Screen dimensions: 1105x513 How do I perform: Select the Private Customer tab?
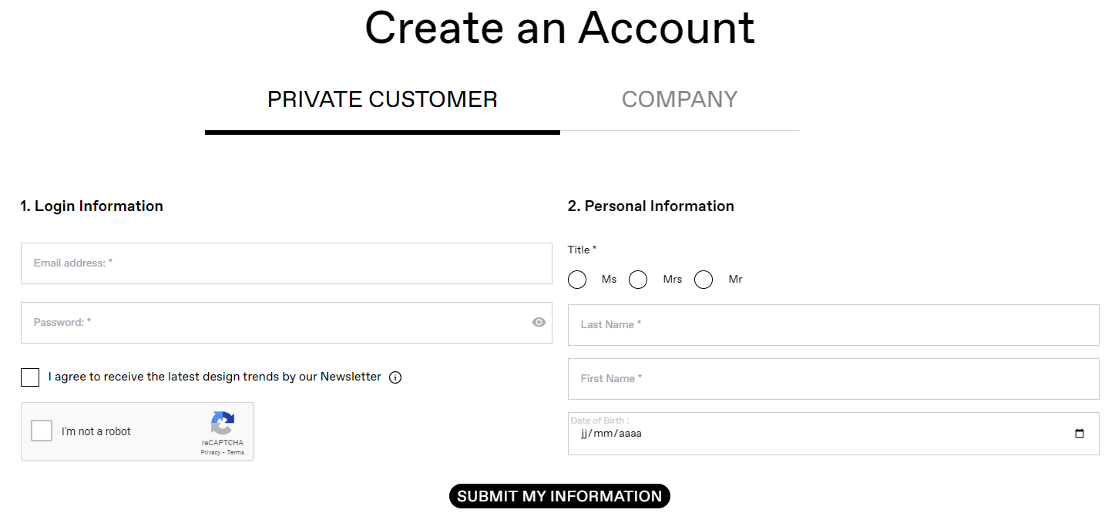point(382,99)
